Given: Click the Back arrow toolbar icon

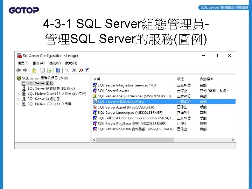Looking at the screenshot, I should [x=19, y=70].
